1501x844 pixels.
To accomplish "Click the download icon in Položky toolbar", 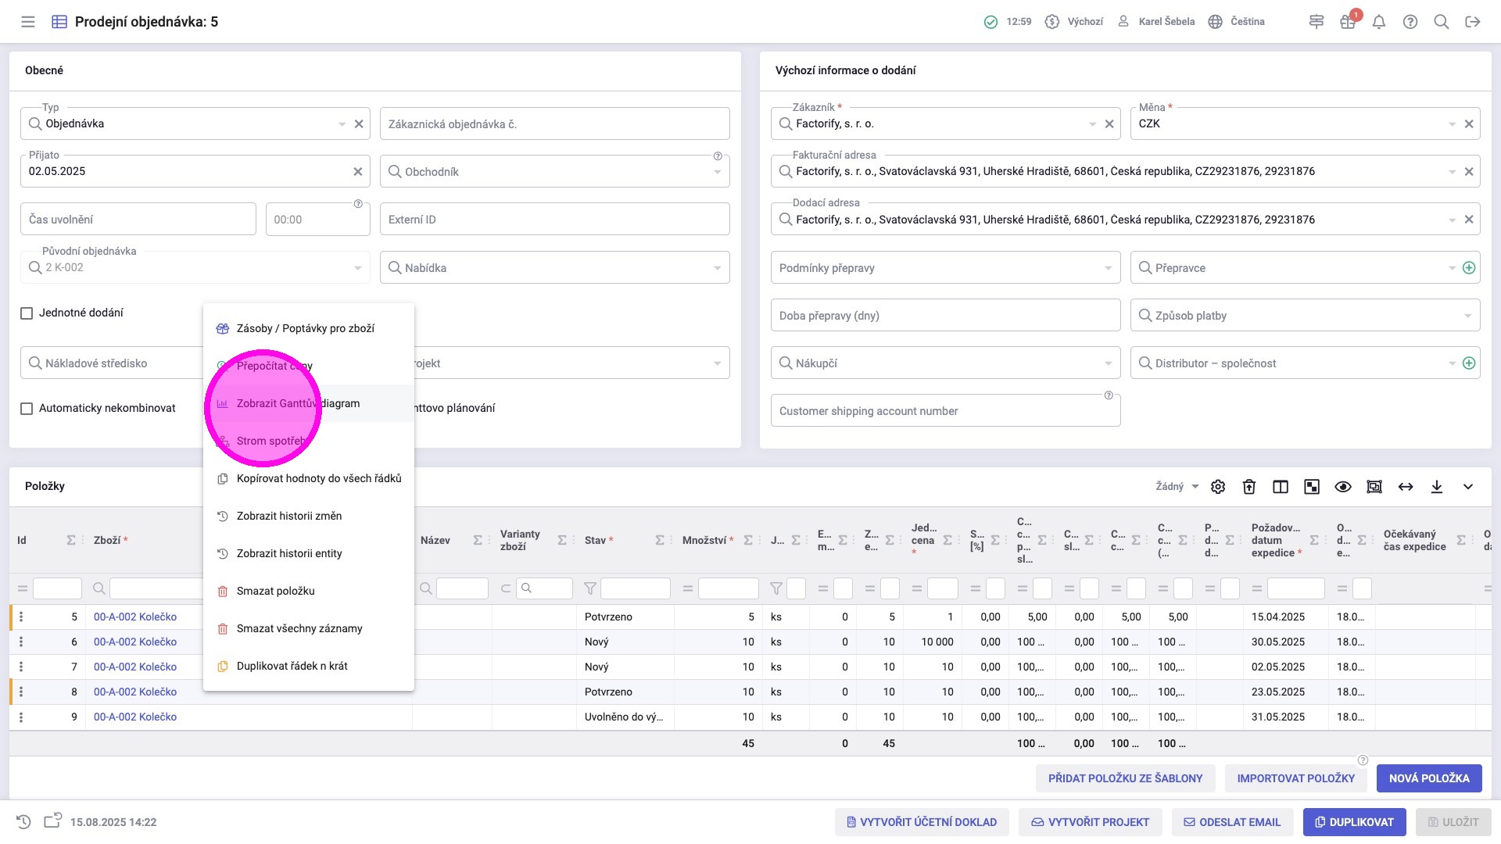I will [1437, 487].
